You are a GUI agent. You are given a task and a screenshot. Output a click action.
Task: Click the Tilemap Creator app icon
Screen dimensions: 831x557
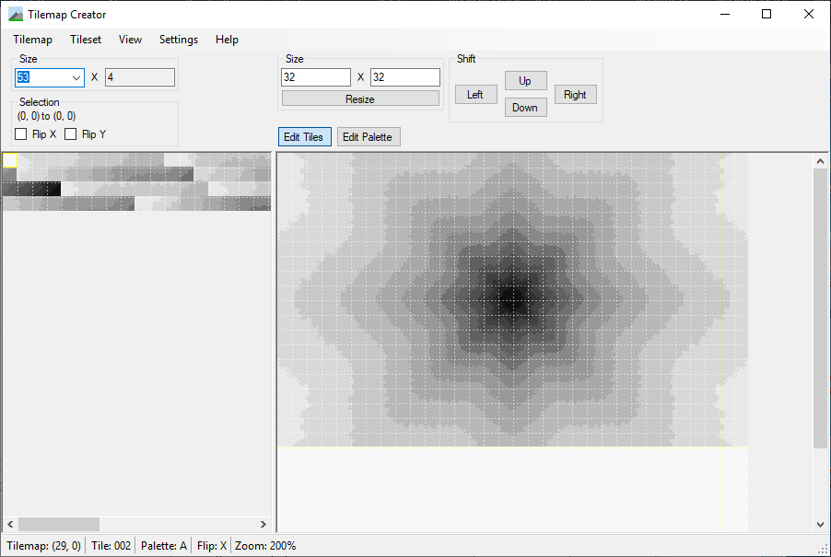coord(16,14)
